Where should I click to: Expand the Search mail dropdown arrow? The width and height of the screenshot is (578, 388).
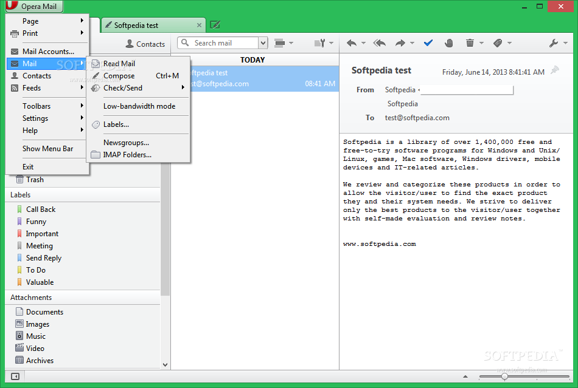pos(263,43)
